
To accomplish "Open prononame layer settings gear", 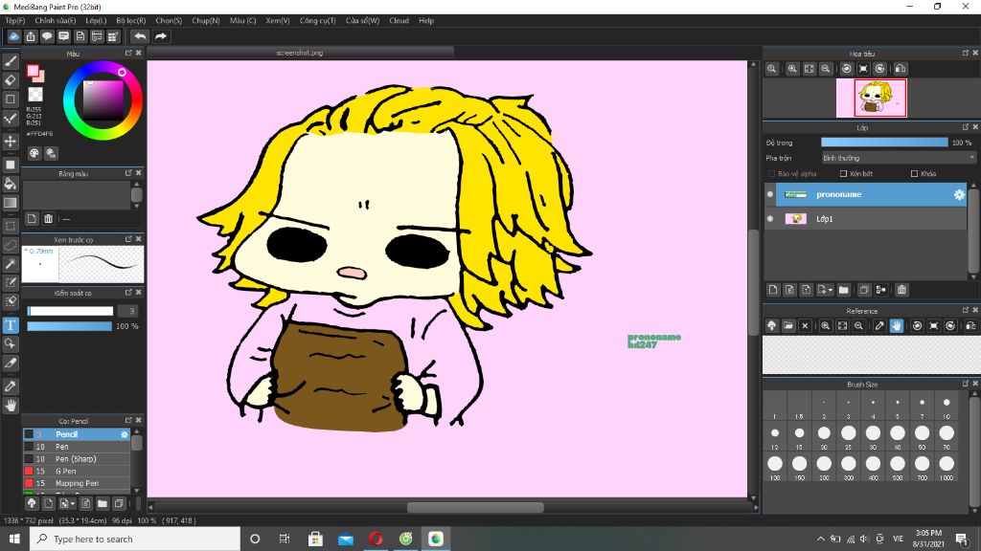I will pyautogui.click(x=959, y=194).
